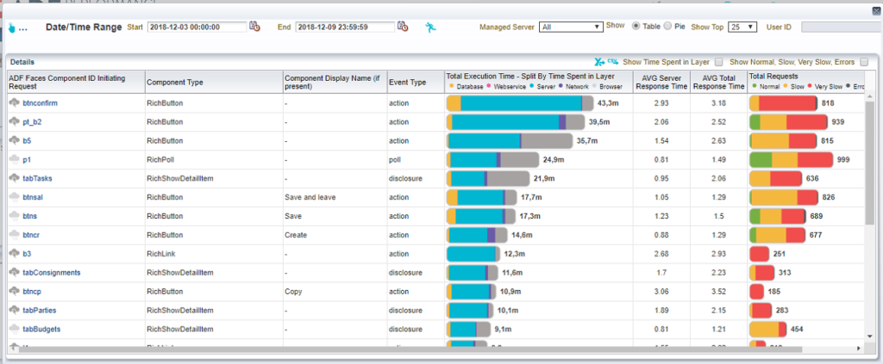Open the tabConsignments component link
The image size is (883, 364).
point(52,272)
